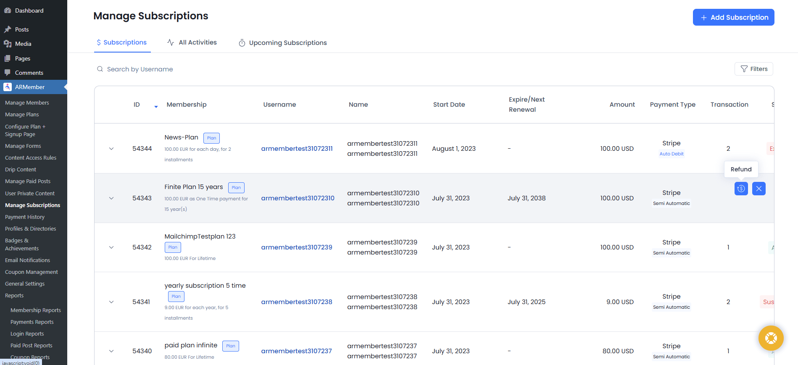Click the Add Subscription button

point(733,17)
